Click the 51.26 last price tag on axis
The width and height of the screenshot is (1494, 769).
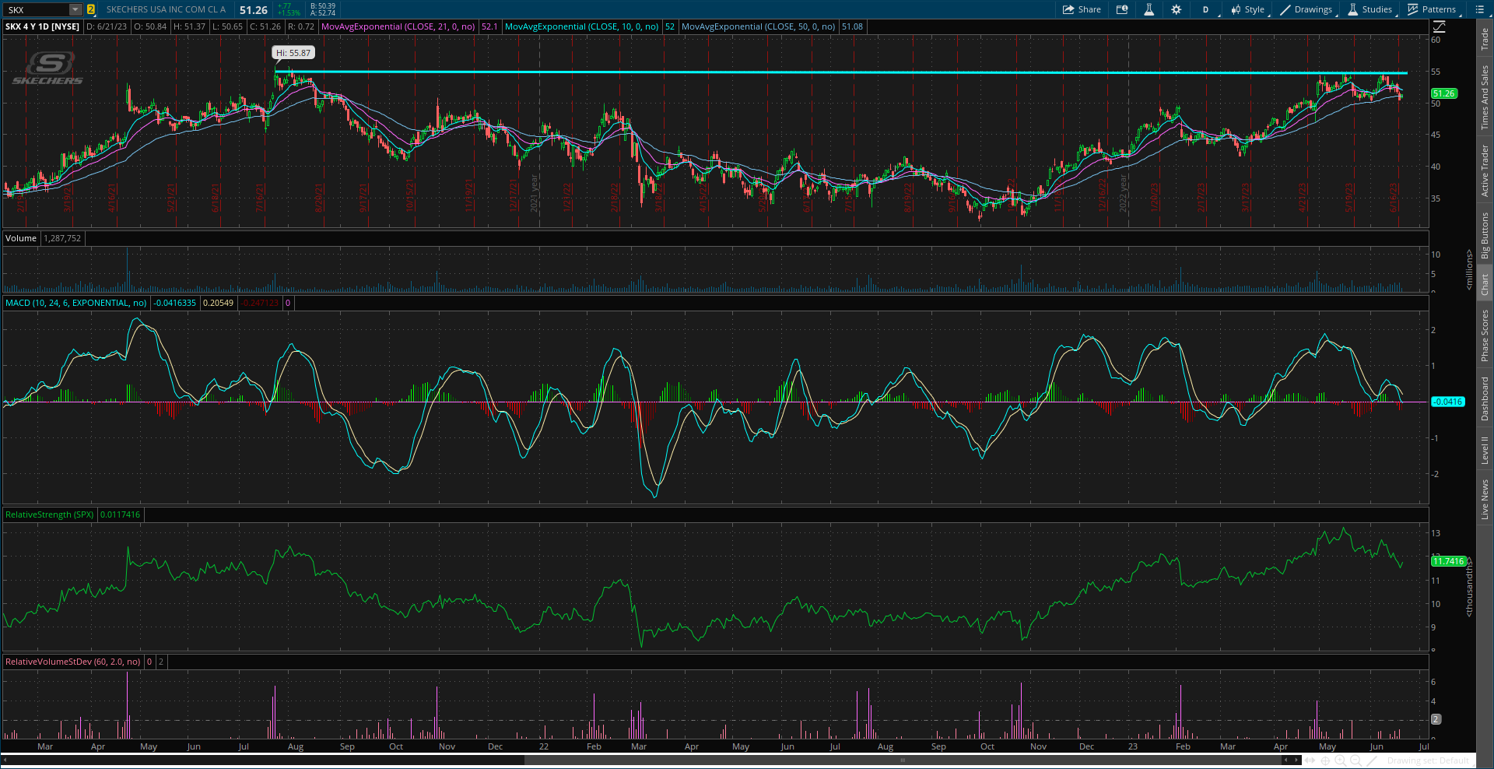[x=1443, y=93]
